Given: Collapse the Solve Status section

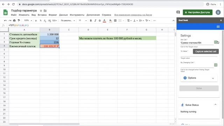Looking at the screenshot, I should (216, 105).
